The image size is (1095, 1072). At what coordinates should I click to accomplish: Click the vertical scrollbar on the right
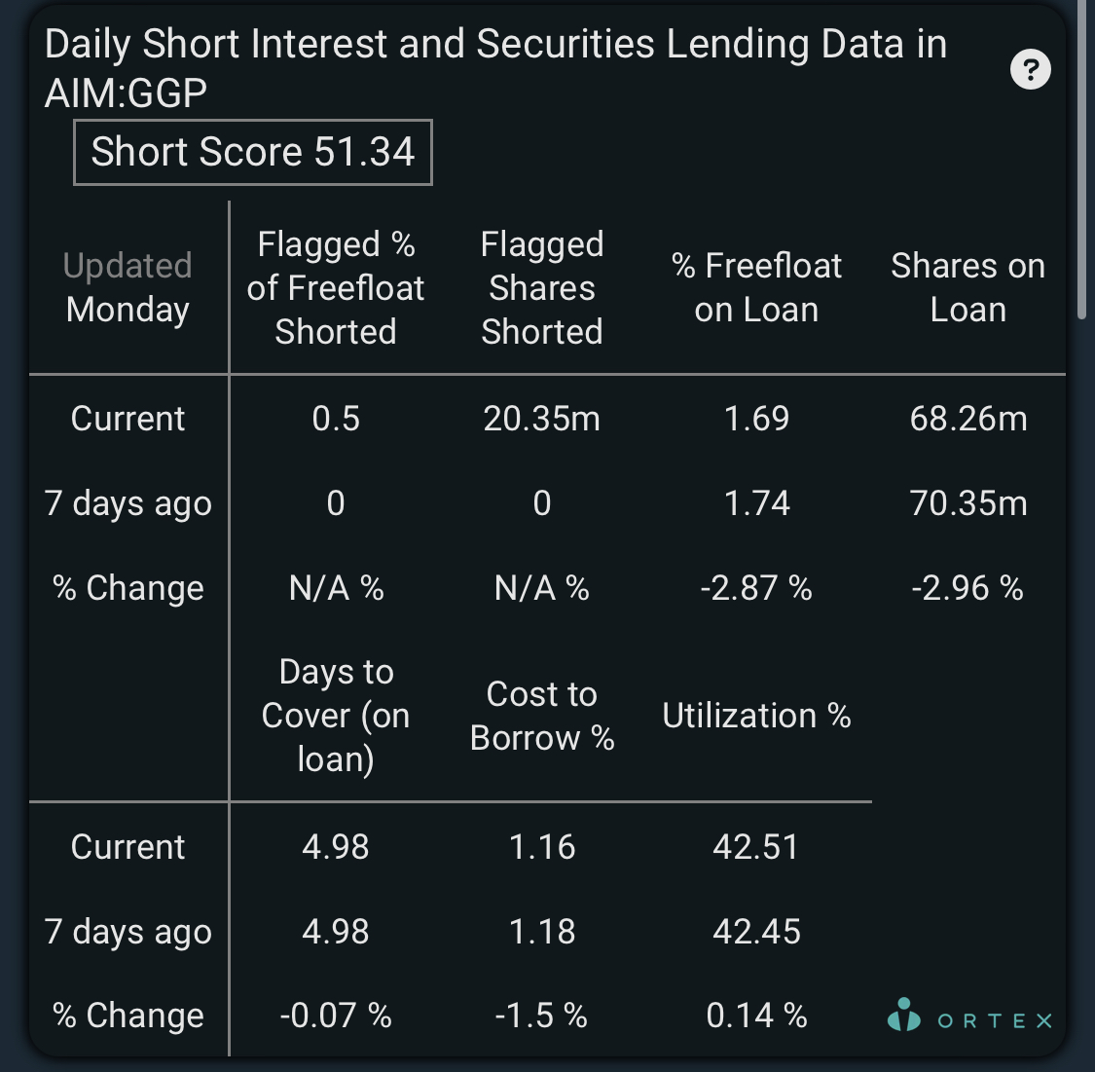[1082, 161]
